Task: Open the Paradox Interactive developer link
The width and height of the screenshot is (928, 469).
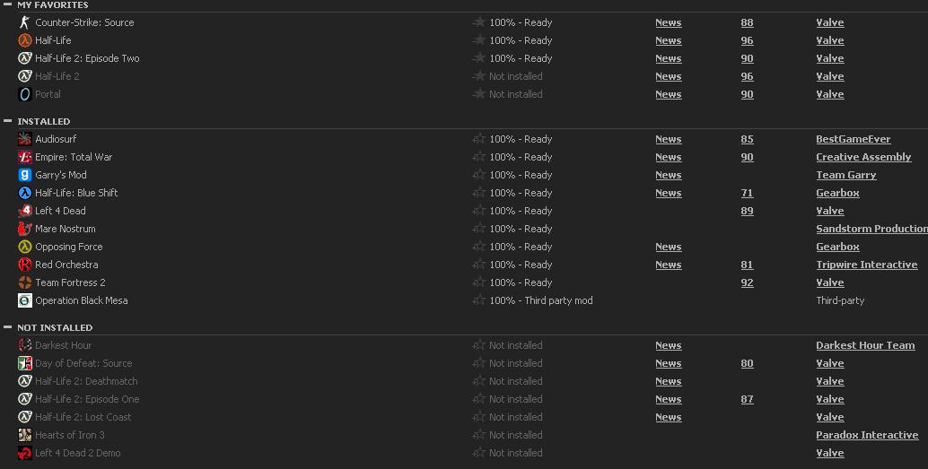Action: tap(867, 435)
